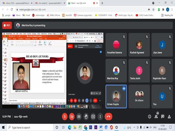
Task: Open File Explorer from taskbar
Action: 75,128
